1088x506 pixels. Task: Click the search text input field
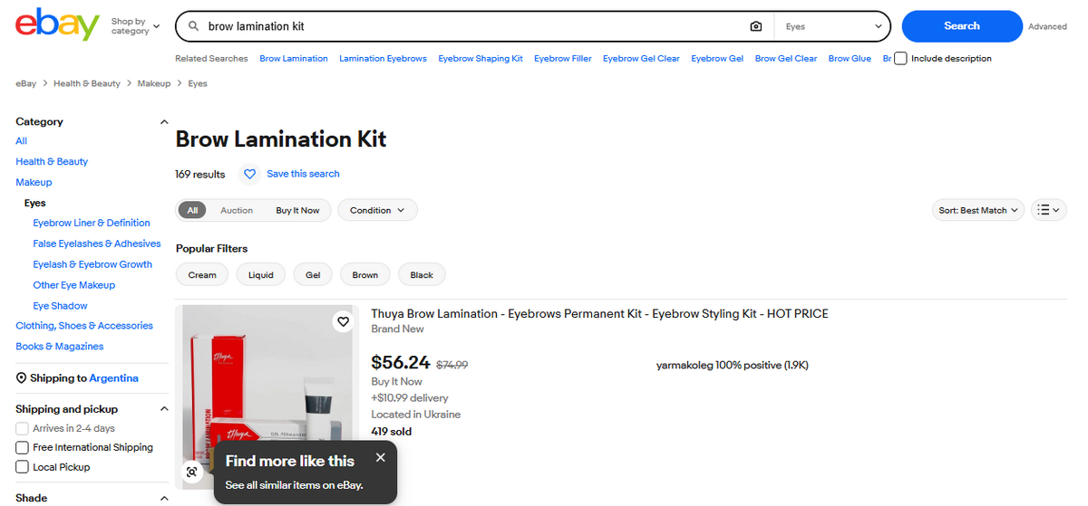(x=471, y=26)
